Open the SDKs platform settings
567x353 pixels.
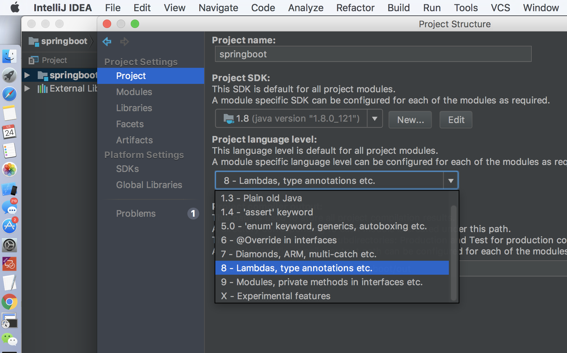(x=128, y=169)
